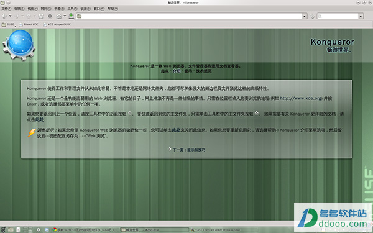Open the KDE at openSUSE bookmark
This screenshot has width=373, height=233.
pyautogui.click(x=57, y=24)
